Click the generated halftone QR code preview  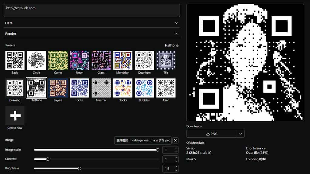[x=245, y=62]
